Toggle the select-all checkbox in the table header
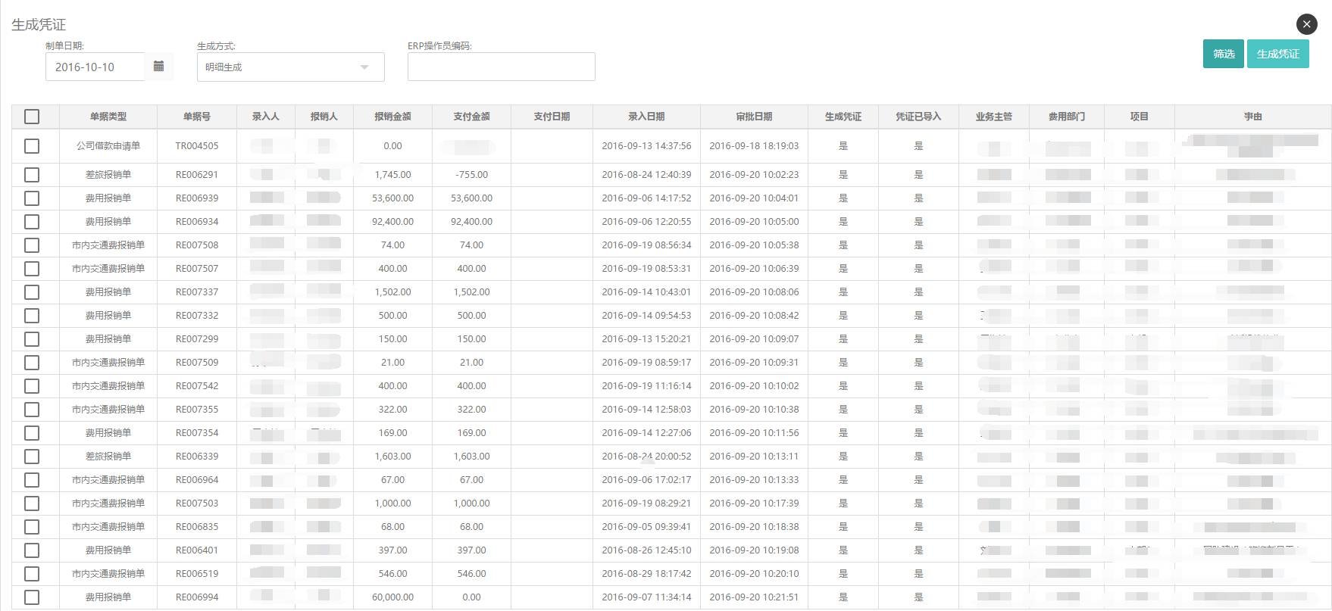 (32, 117)
